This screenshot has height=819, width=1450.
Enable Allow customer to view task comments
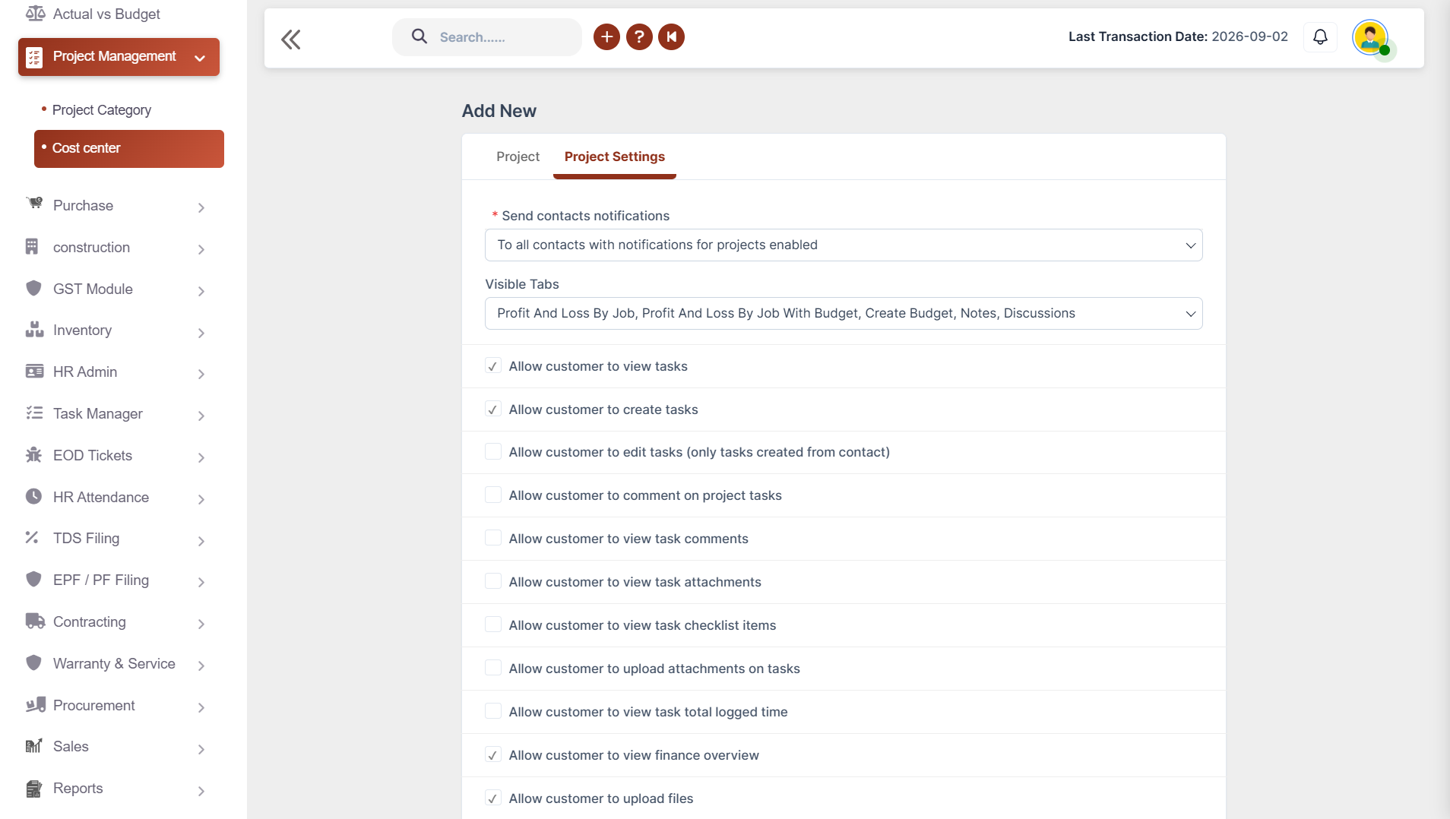[x=492, y=539]
